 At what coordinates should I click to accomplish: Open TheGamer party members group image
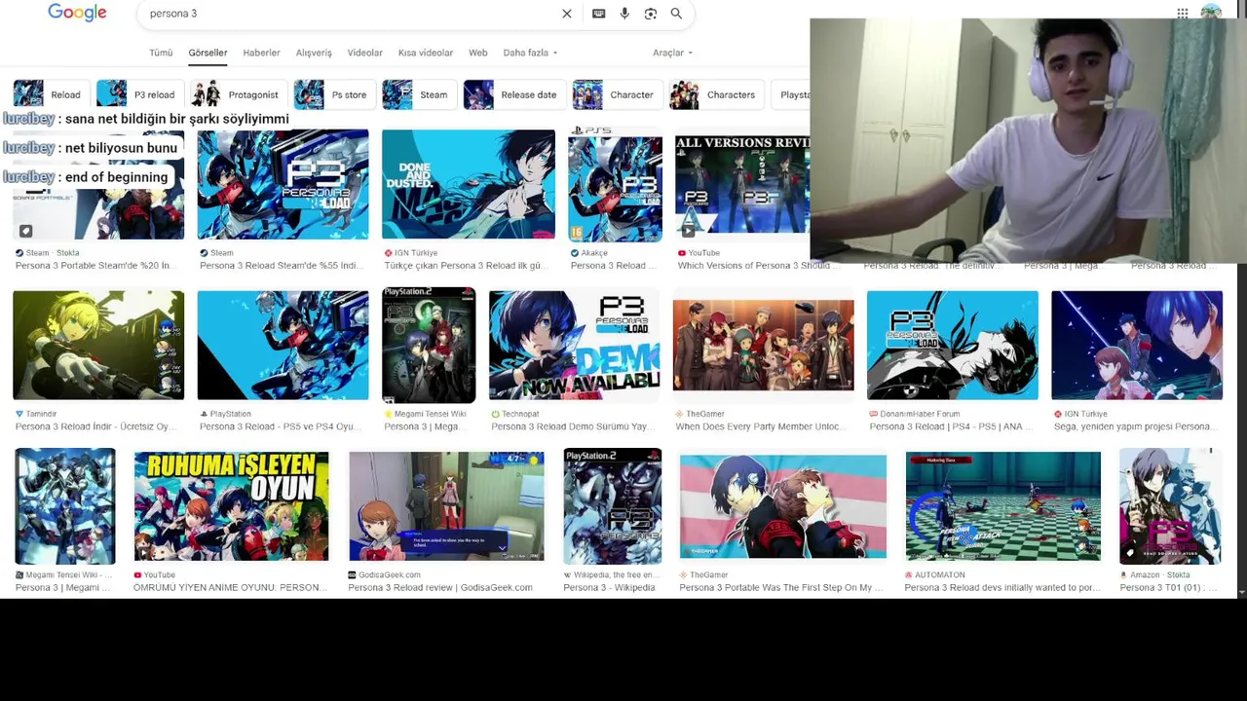pos(763,345)
